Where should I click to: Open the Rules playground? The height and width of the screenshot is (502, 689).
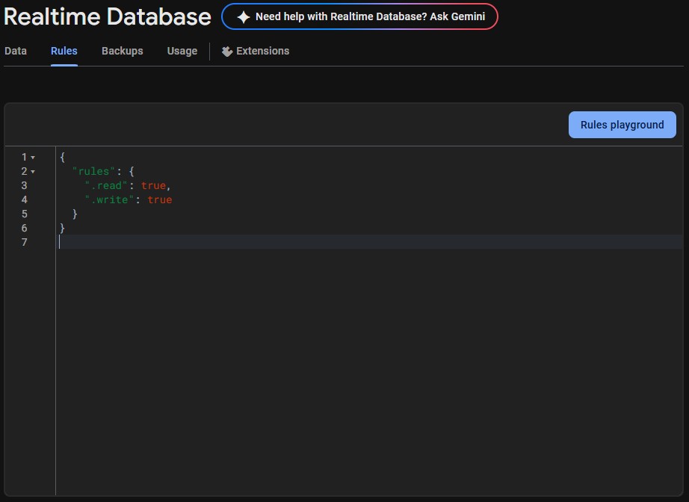[x=622, y=125]
